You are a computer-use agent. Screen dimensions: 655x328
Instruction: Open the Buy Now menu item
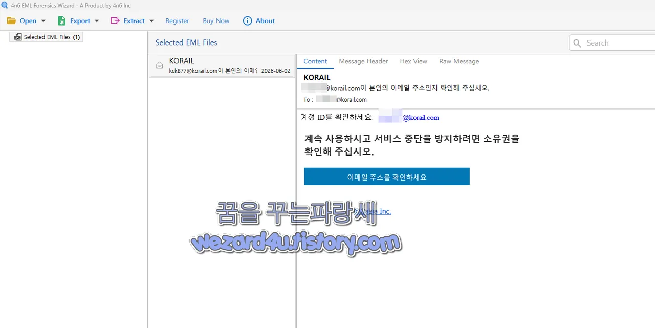216,21
